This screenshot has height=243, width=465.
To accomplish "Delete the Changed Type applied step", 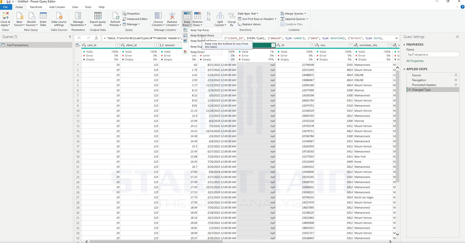I will point(409,90).
